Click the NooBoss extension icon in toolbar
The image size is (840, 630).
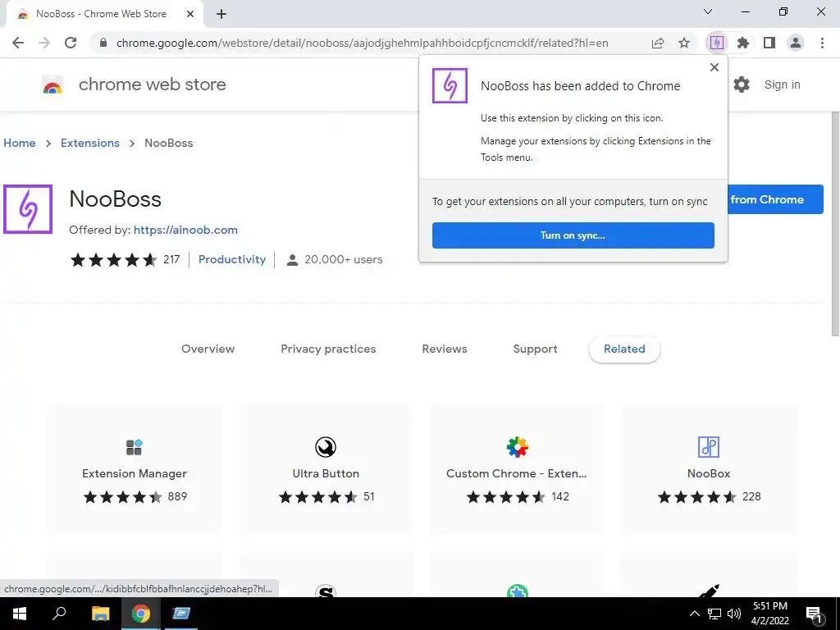717,43
